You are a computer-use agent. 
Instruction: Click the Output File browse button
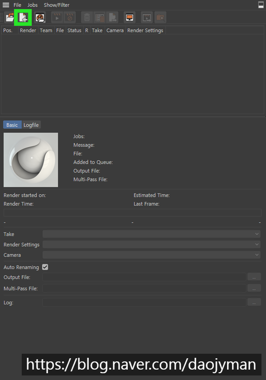pyautogui.click(x=254, y=277)
